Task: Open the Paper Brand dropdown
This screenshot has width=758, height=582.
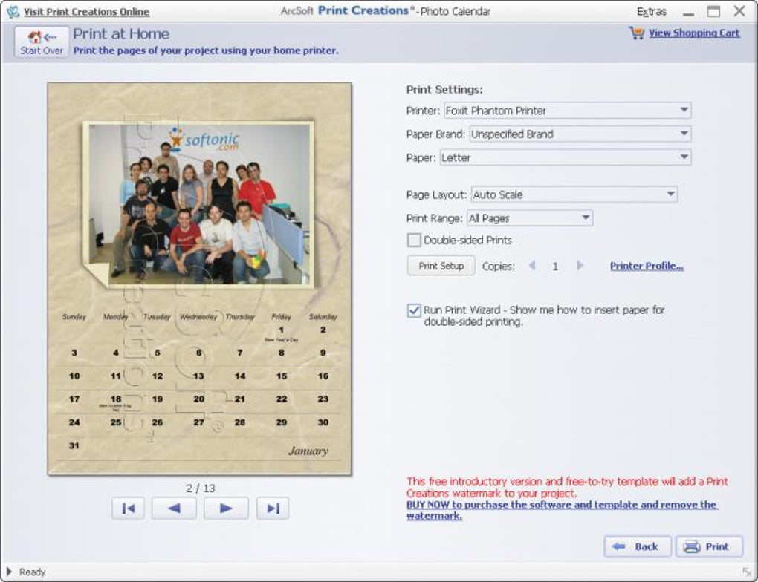Action: click(580, 134)
